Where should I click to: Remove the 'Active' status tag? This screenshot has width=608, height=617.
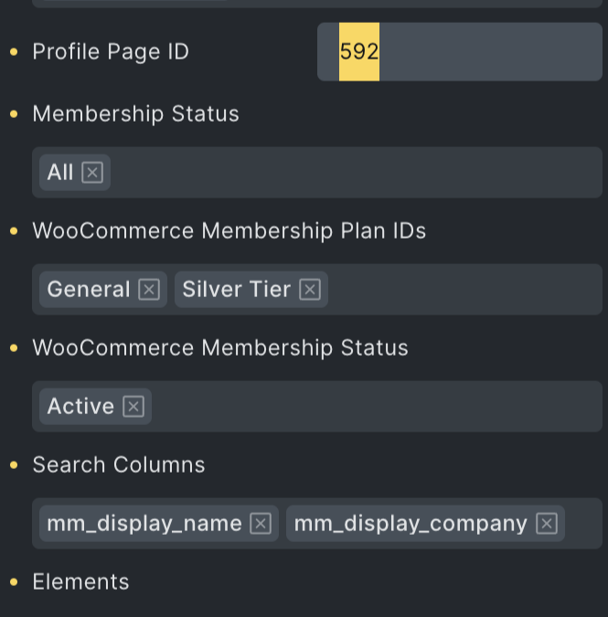[133, 407]
